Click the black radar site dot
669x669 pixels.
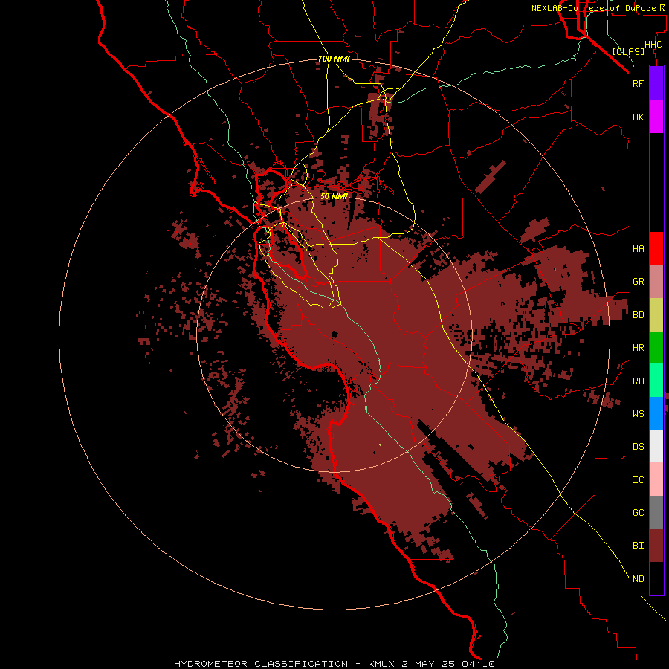pos(334,334)
